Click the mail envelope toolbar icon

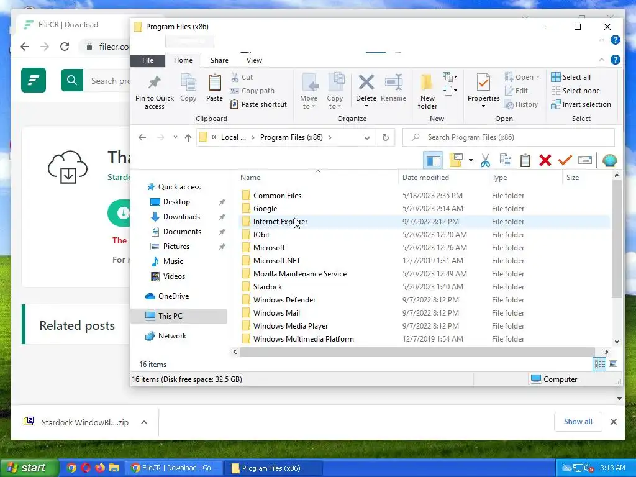coord(584,160)
